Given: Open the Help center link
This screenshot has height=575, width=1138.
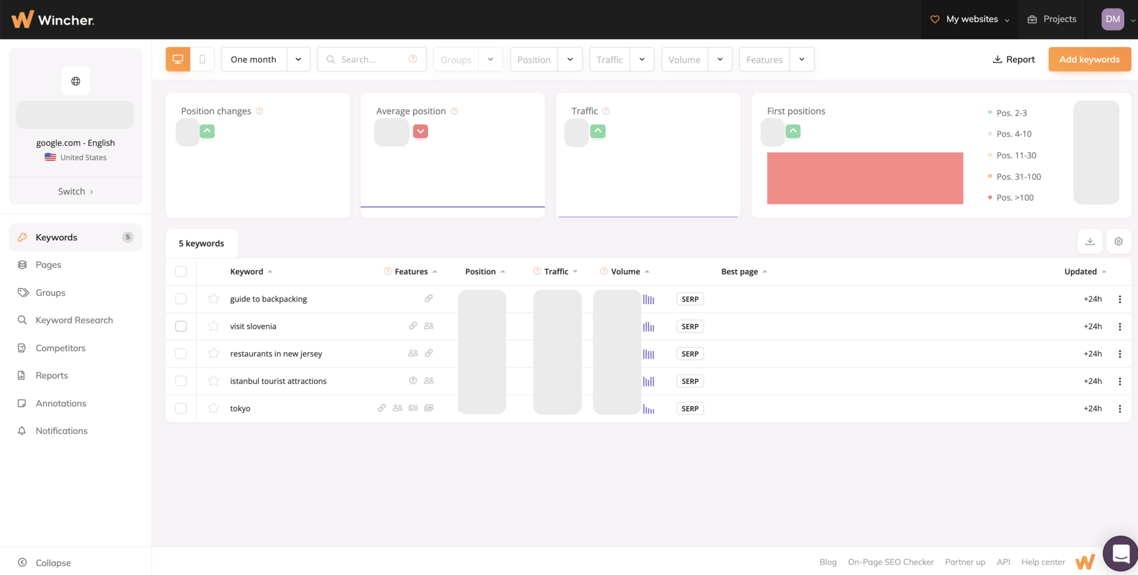Looking at the screenshot, I should pyautogui.click(x=1042, y=562).
